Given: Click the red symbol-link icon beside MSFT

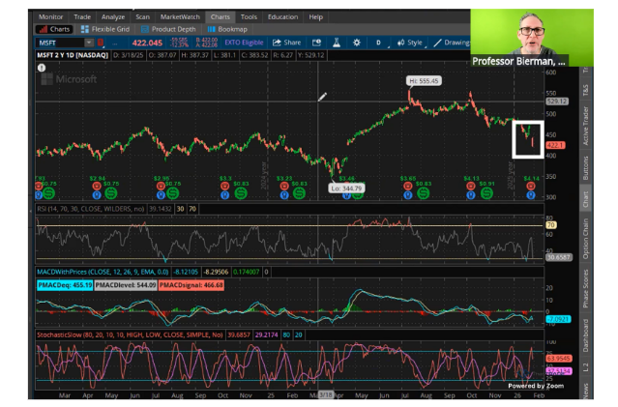Looking at the screenshot, I should tap(101, 43).
